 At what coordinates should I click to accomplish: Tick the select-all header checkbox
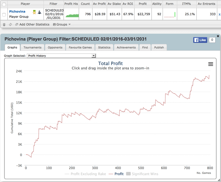click(x=4, y=4)
